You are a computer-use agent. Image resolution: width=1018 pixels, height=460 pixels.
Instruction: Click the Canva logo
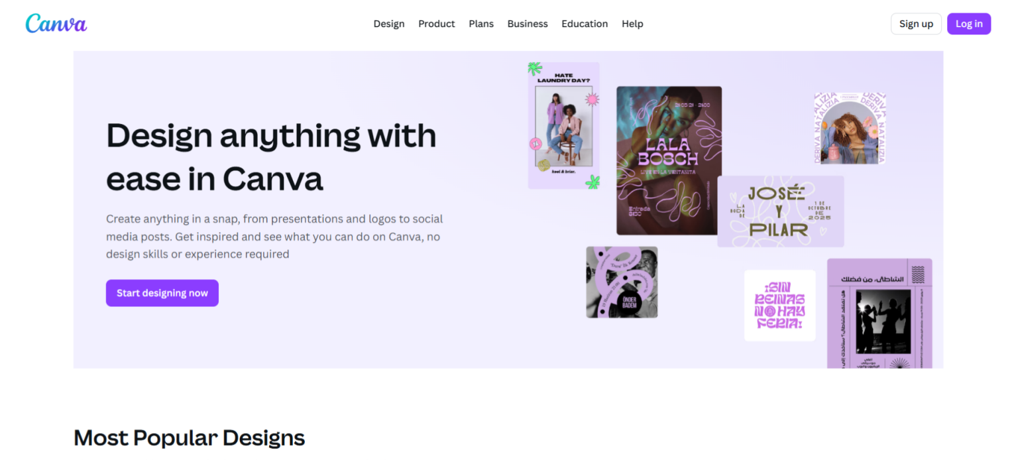click(56, 23)
